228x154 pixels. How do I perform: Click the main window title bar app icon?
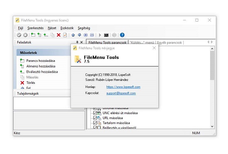point(17,20)
